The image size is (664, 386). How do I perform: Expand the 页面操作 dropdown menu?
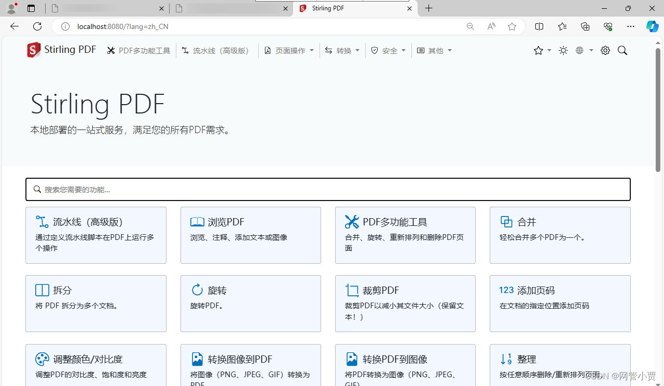(x=289, y=51)
